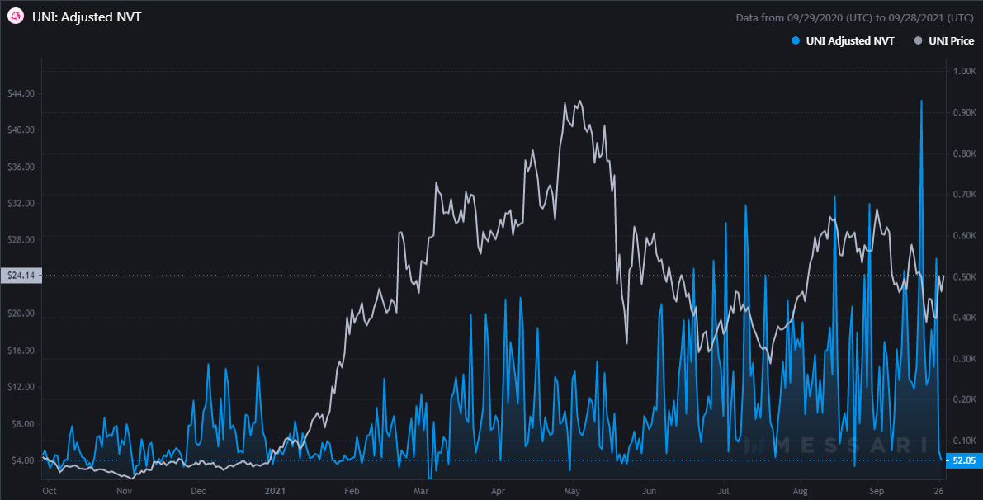The width and height of the screenshot is (983, 500).
Task: Click the Jun date label on time axis
Action: pos(649,491)
